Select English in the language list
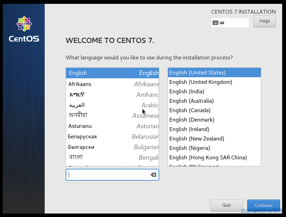This screenshot has width=286, height=217. [x=112, y=73]
